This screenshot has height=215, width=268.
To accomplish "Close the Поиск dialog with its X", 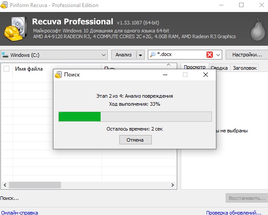I will (205, 75).
